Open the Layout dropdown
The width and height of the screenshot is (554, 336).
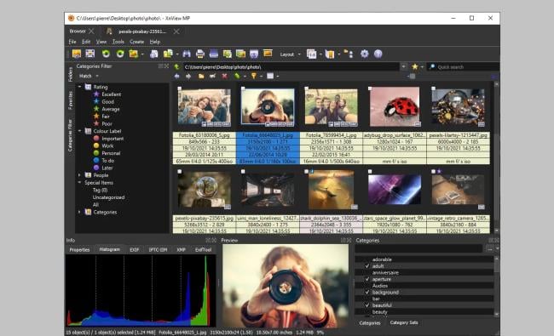[x=290, y=54]
